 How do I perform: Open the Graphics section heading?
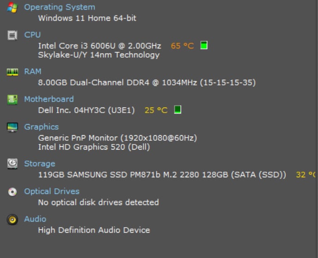[x=41, y=126]
